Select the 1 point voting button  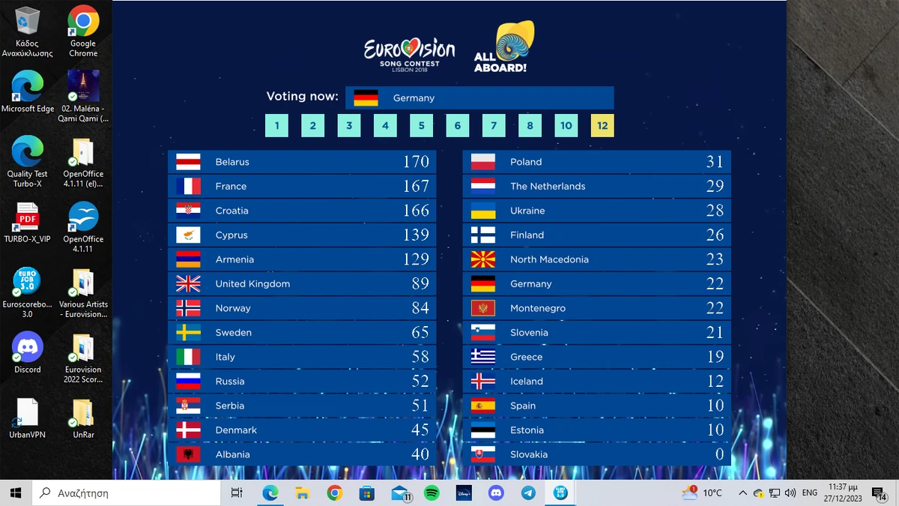click(x=276, y=125)
